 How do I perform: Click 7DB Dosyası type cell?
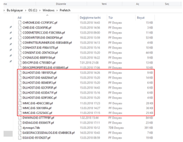click(x=116, y=128)
